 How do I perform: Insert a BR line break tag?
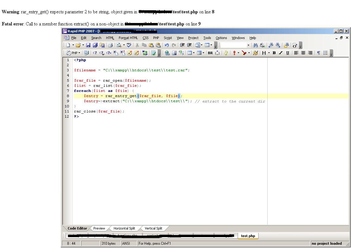[210, 53]
